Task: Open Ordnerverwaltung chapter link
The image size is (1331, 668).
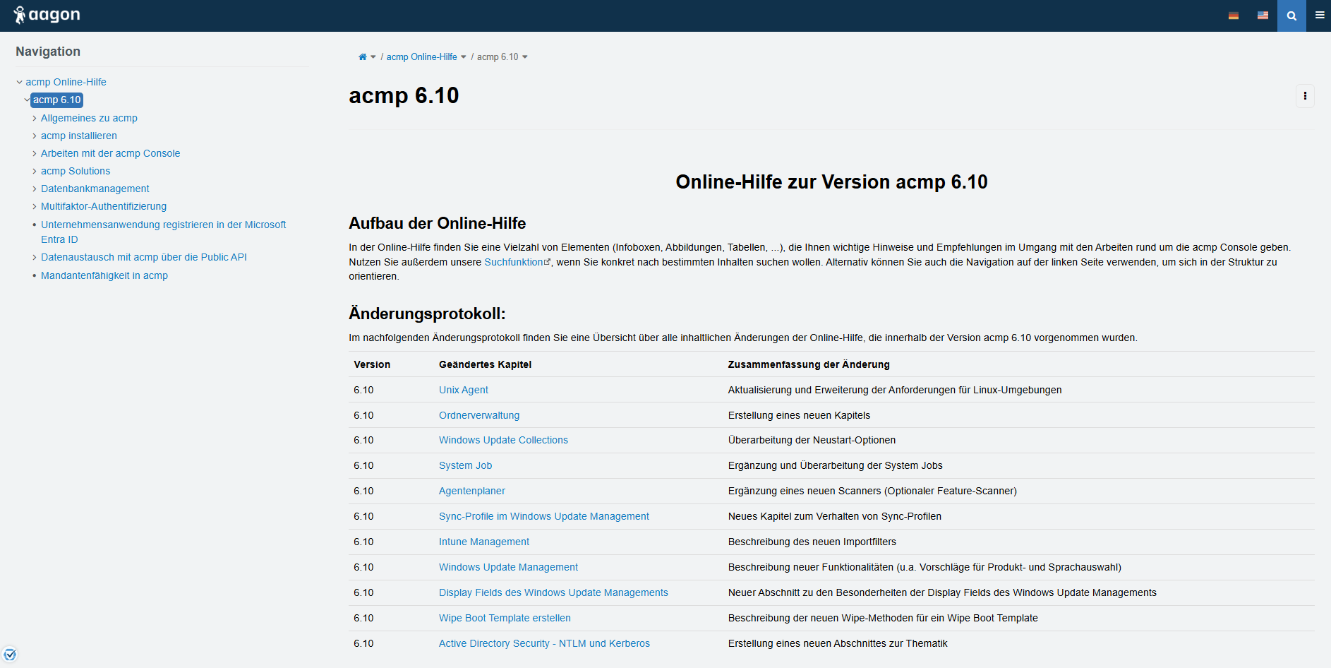Action: point(479,415)
